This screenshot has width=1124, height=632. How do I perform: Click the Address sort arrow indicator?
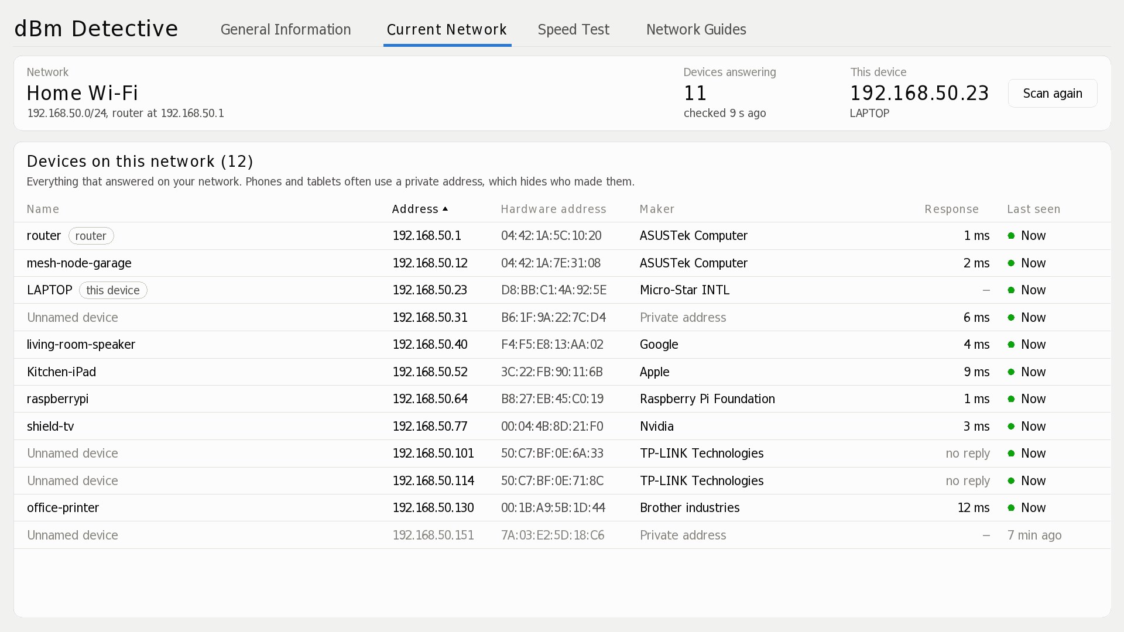(x=445, y=209)
